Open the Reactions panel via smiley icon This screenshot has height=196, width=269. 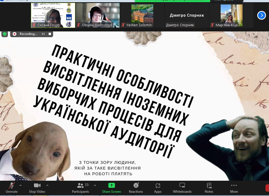(x=136, y=188)
